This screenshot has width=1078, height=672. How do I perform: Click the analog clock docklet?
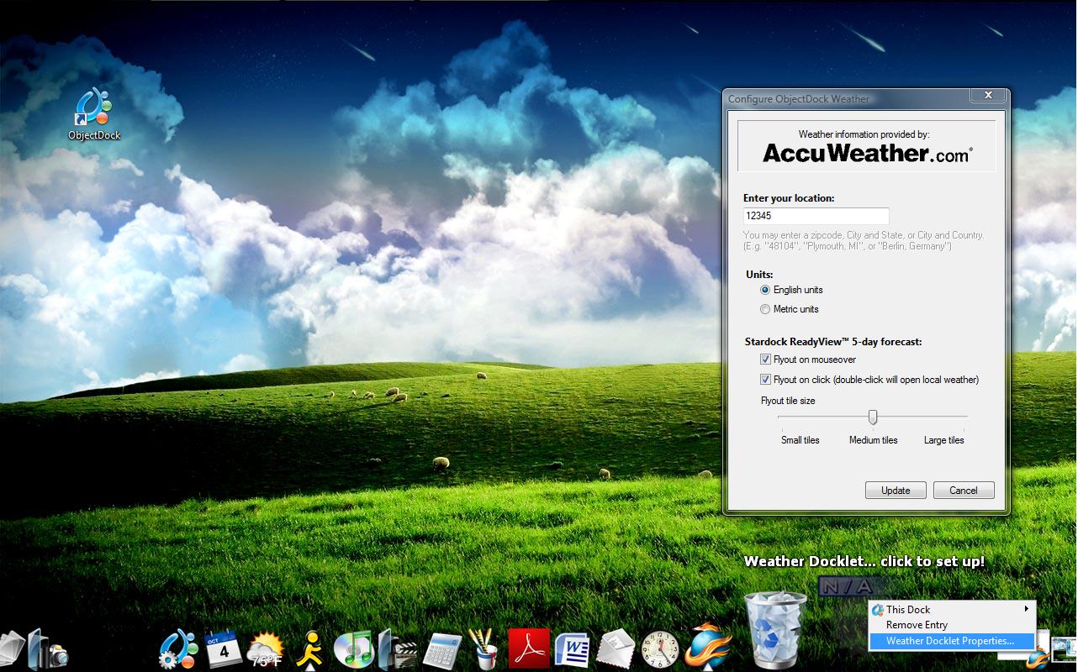pos(660,649)
